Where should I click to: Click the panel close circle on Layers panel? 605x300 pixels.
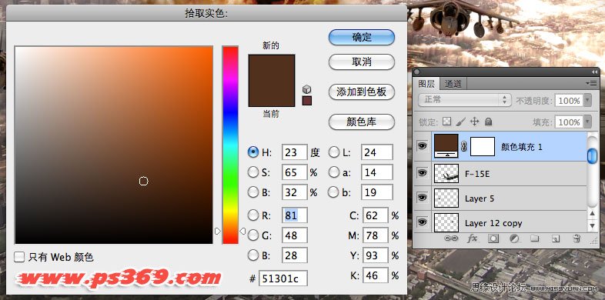pos(416,72)
